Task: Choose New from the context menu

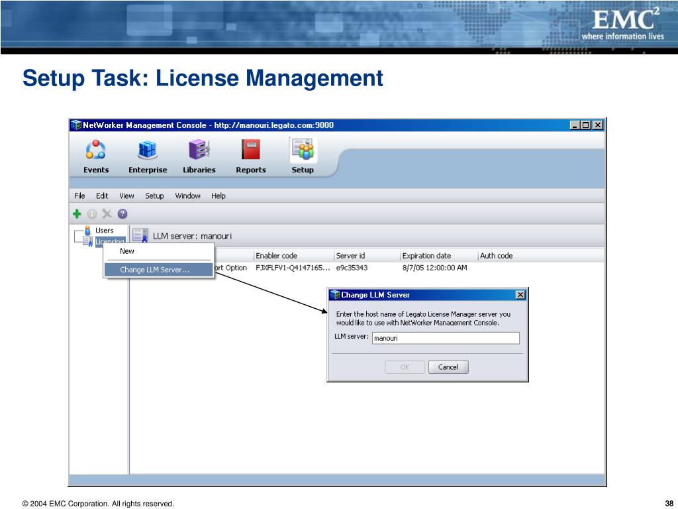Action: click(159, 251)
